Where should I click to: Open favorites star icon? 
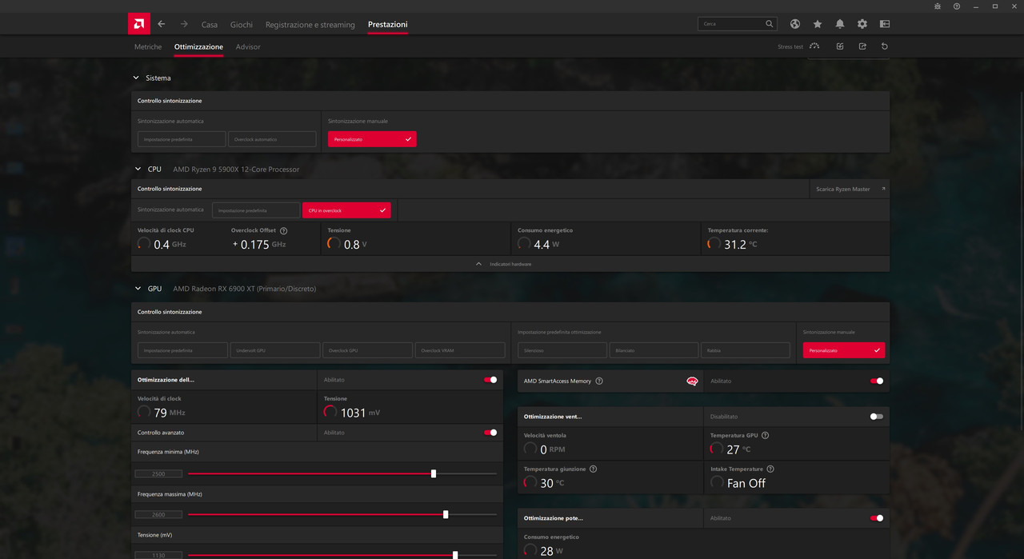point(818,24)
